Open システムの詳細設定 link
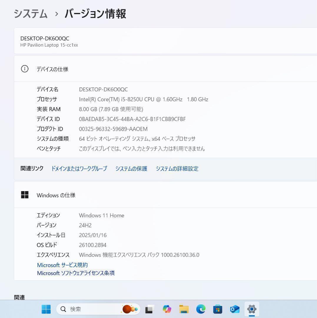 (177, 168)
